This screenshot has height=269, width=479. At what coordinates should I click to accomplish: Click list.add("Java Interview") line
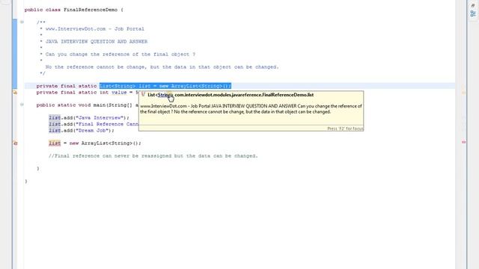click(89, 118)
